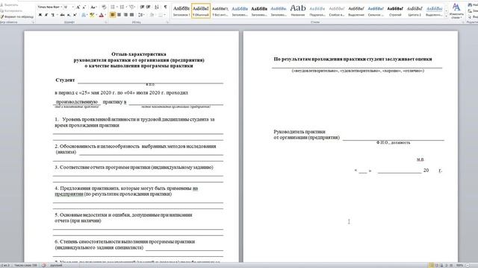Click spelling check icon in status bar

44,265
